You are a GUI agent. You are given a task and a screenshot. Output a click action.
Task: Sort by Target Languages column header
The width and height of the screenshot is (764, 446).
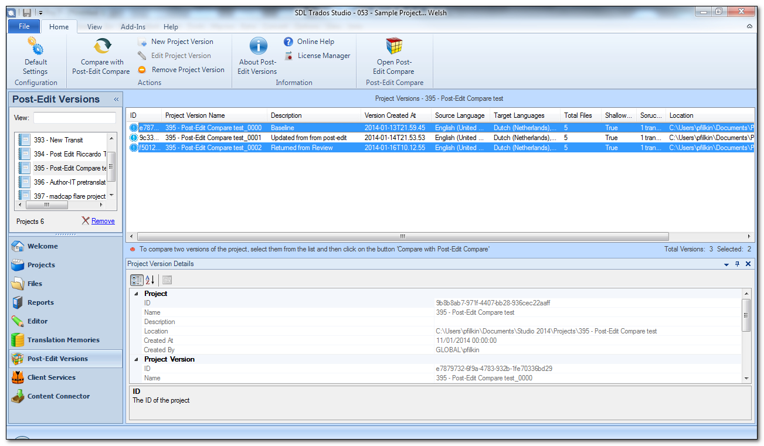[525, 115]
